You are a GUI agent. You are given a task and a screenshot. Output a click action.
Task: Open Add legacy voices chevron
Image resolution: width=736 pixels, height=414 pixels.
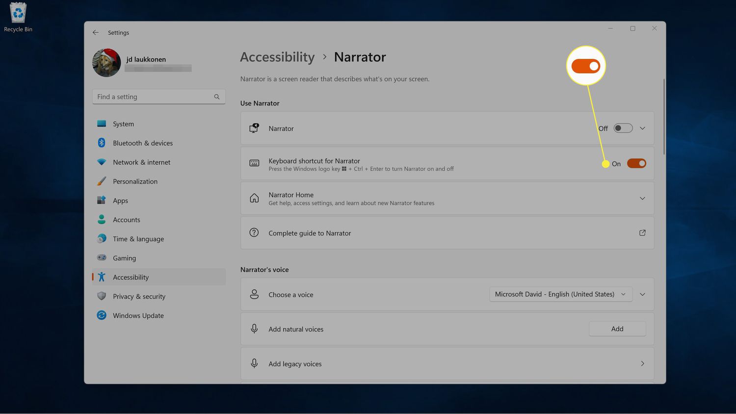642,363
